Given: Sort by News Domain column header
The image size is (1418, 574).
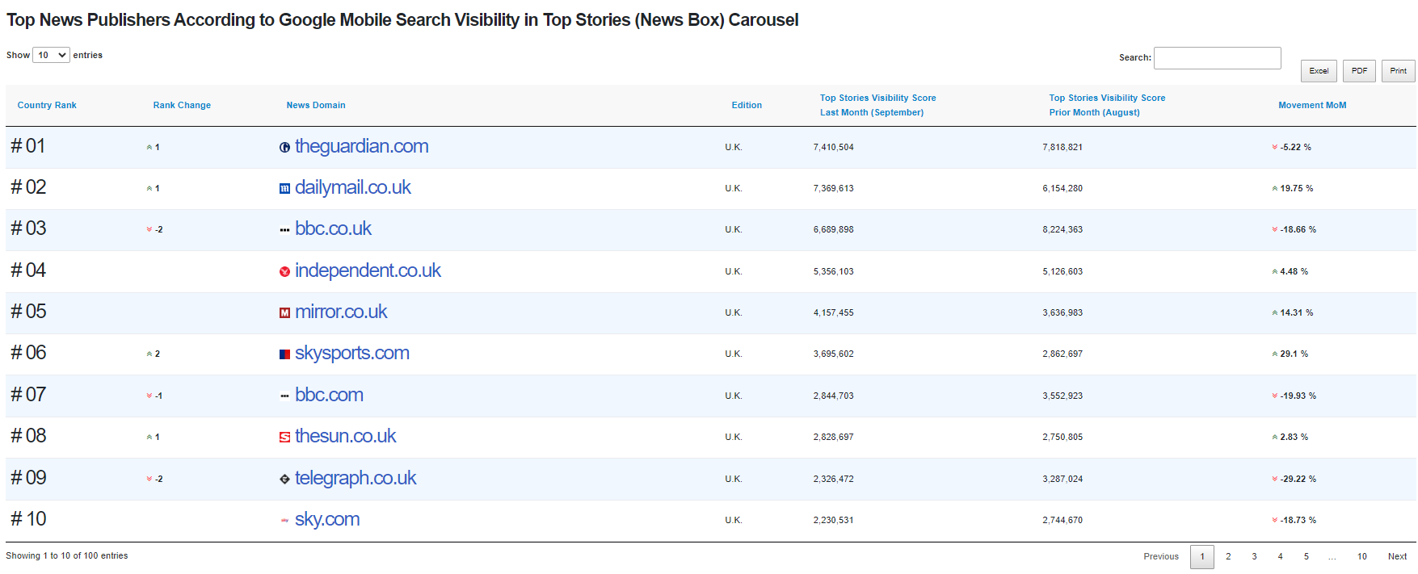Looking at the screenshot, I should [316, 105].
